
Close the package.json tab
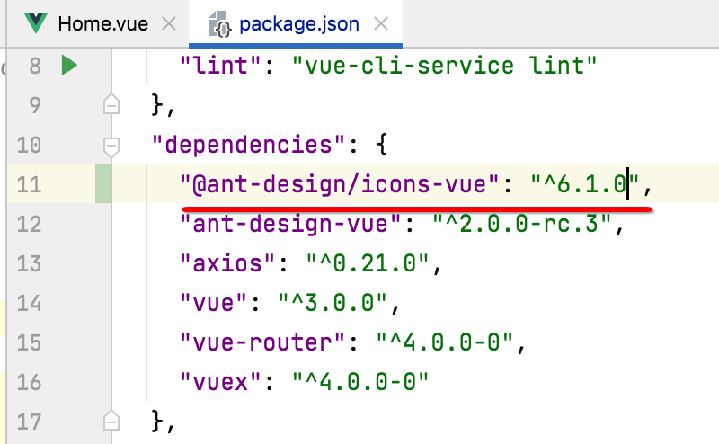coord(381,23)
